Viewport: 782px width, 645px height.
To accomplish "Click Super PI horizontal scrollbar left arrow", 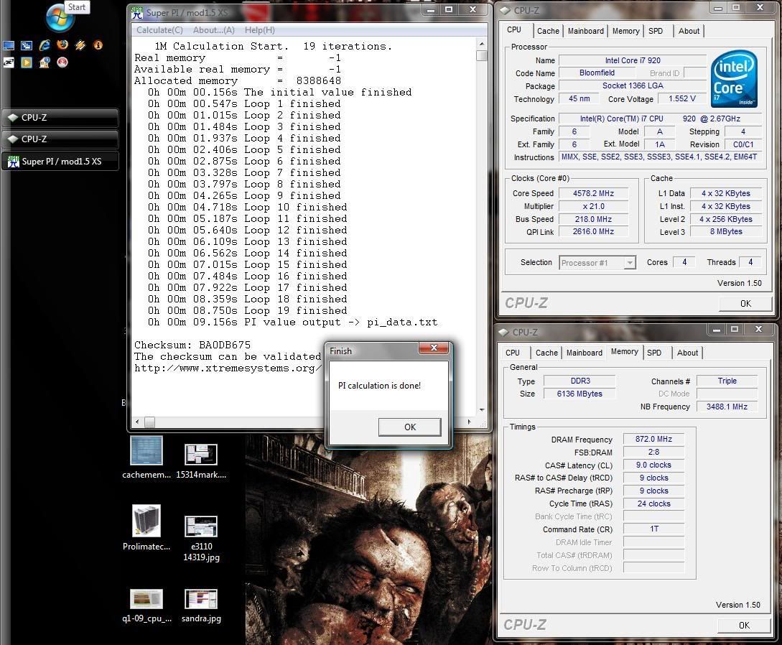I will [x=138, y=422].
